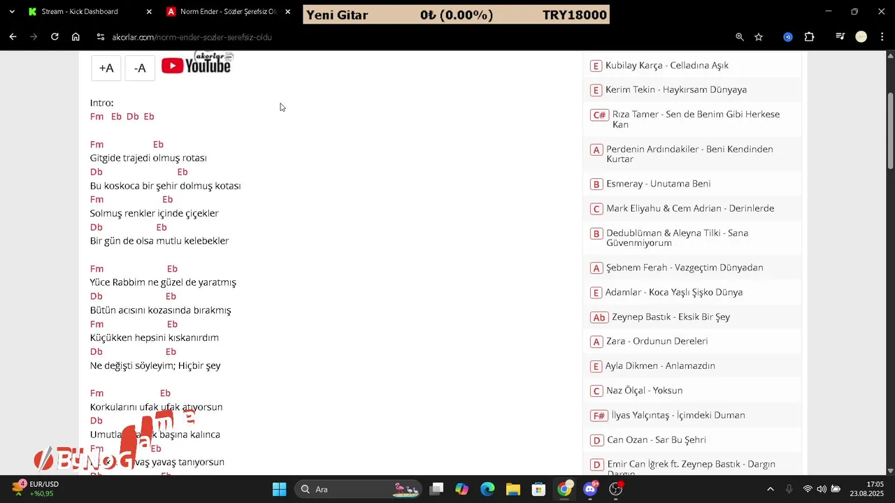Open browser extensions puzzle icon
The image size is (895, 503).
point(809,37)
